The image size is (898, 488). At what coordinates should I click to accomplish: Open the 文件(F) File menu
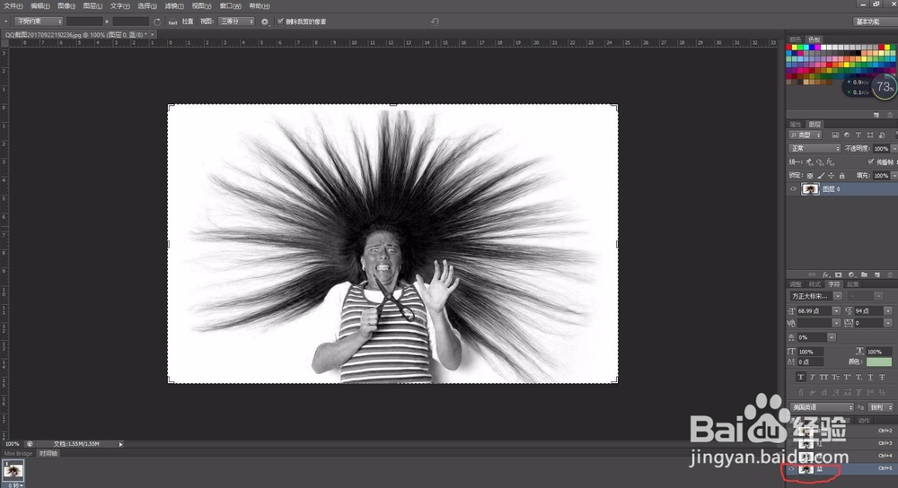click(13, 5)
